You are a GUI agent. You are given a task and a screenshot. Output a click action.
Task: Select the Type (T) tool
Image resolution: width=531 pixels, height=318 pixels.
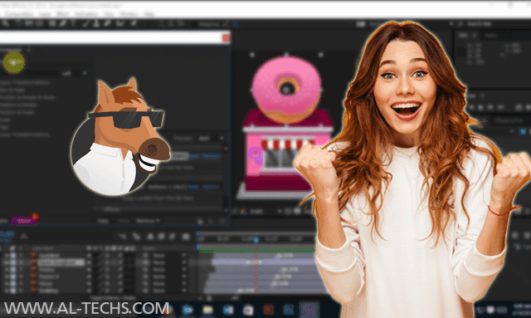coord(73,23)
